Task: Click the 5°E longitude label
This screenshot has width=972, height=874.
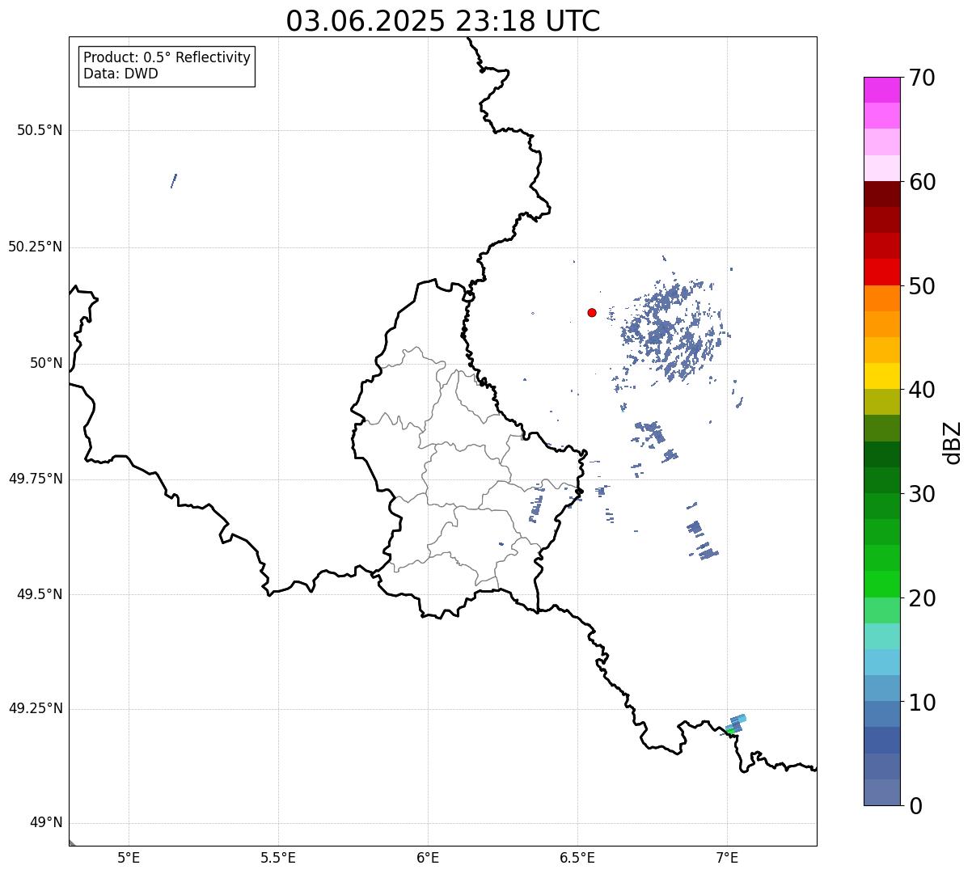Action: pos(129,858)
